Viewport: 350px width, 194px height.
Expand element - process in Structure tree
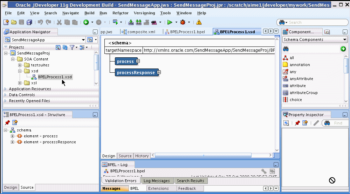click(13, 136)
